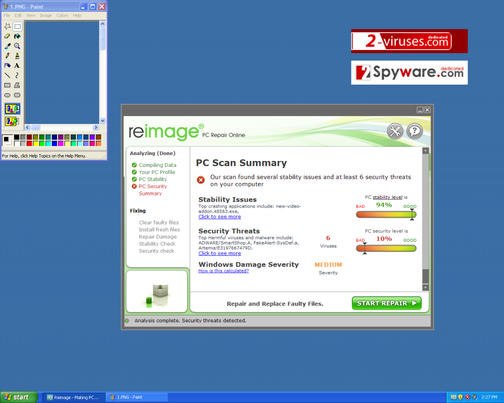Choose the straight Line tool
504x403 pixels.
[x=7, y=75]
